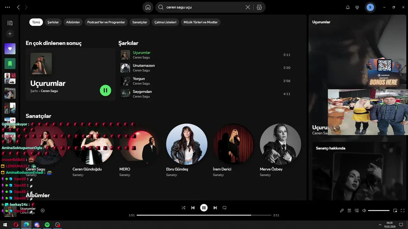Toggle shuffle in the player bar

click(x=183, y=208)
